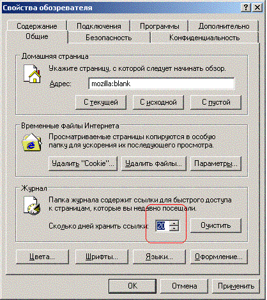
Task: Increase days to keep links with up arrow
Action: (x=174, y=223)
